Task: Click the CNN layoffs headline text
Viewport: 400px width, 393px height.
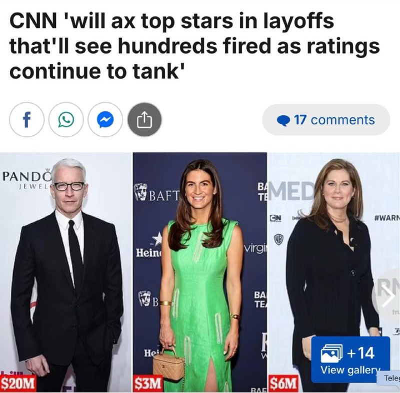Action: pos(194,46)
